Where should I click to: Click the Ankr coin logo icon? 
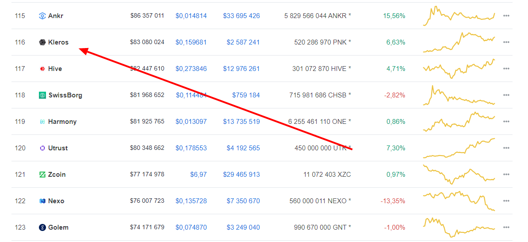point(42,16)
